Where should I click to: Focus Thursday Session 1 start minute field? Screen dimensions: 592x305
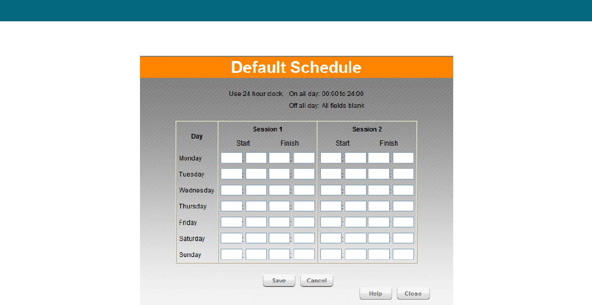tap(256, 206)
